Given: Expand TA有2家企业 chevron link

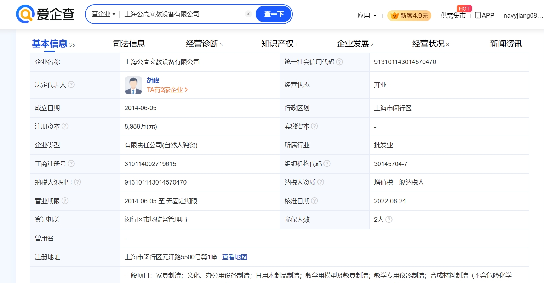Looking at the screenshot, I should (167, 90).
